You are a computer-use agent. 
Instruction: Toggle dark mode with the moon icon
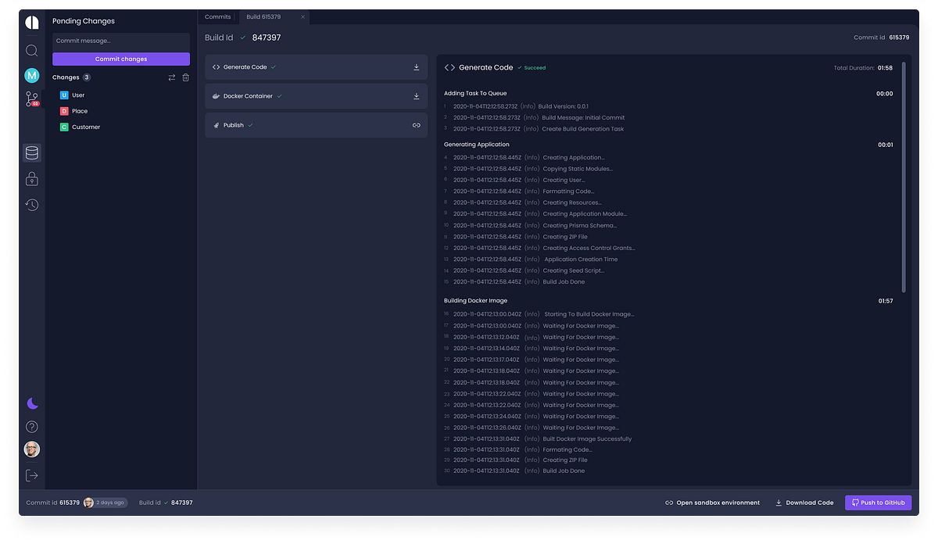pyautogui.click(x=31, y=403)
